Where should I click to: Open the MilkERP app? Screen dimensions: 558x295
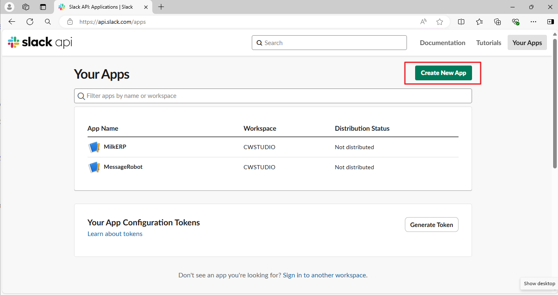pyautogui.click(x=115, y=147)
